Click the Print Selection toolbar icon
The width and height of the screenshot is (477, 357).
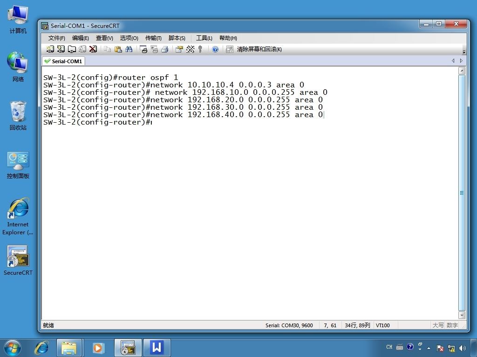[154, 49]
